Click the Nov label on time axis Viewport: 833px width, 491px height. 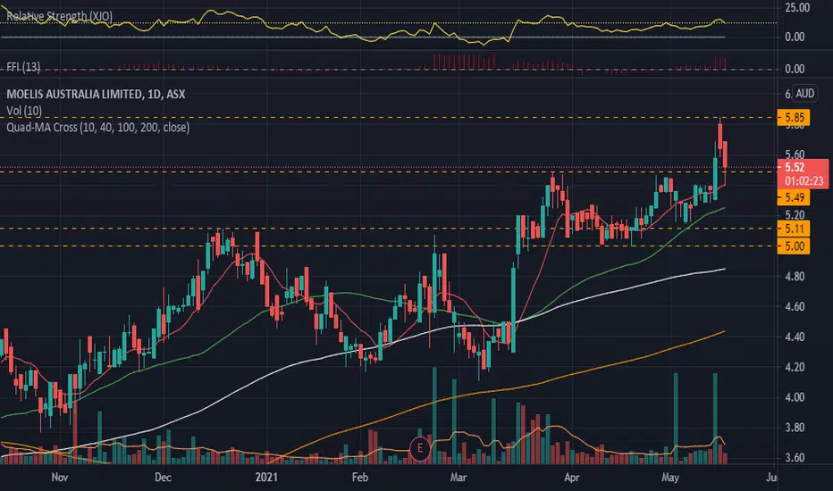(x=60, y=478)
